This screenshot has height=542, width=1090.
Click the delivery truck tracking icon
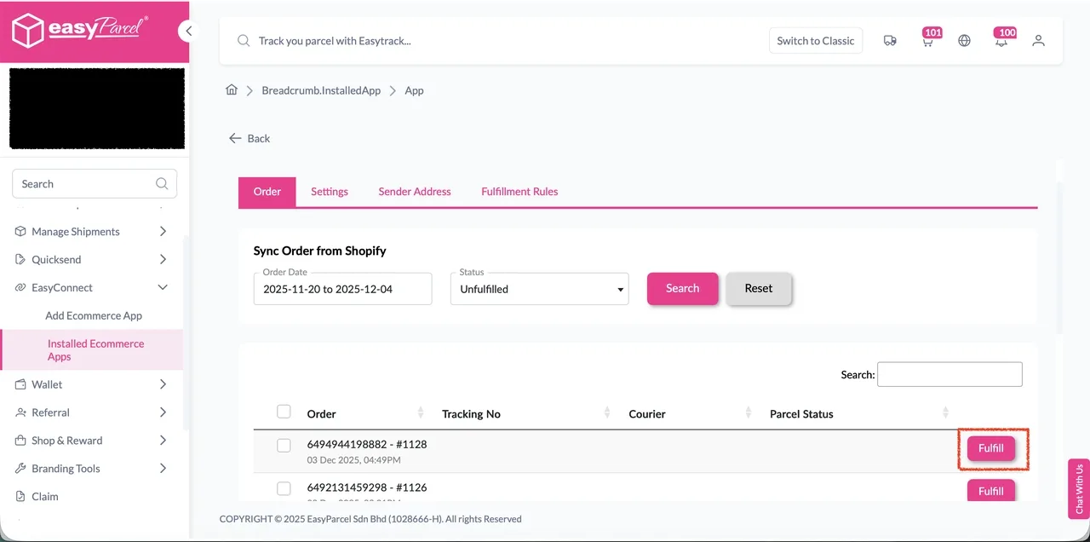[890, 40]
